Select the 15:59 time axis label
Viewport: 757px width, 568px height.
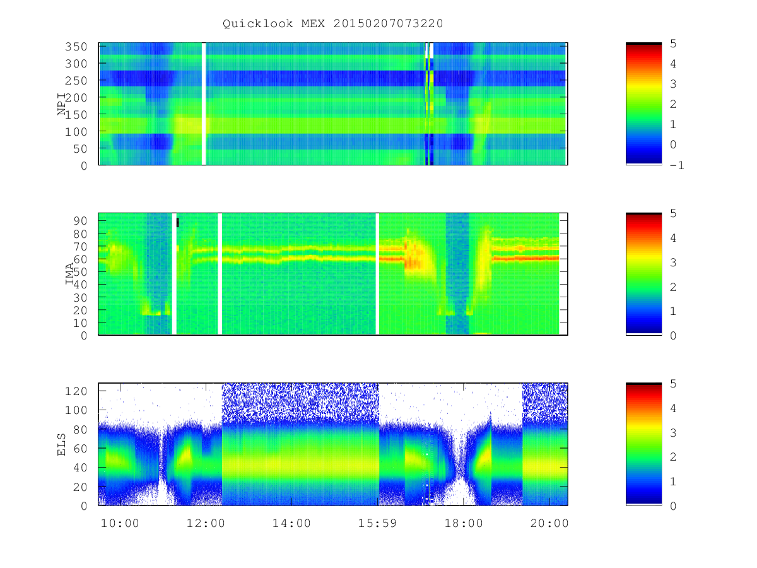378,523
